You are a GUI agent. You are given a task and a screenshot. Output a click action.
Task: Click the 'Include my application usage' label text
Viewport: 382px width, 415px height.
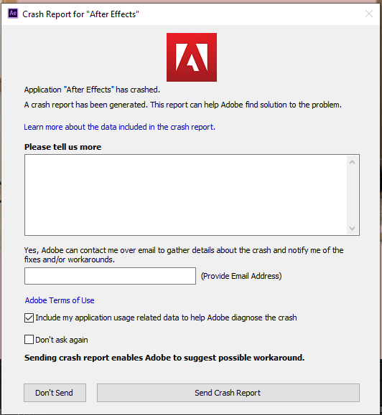[166, 318]
